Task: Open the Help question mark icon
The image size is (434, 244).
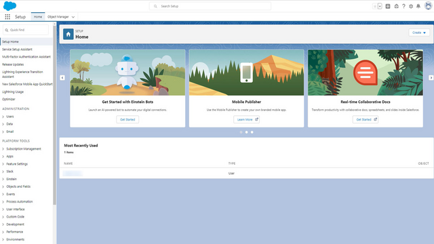Action: [404, 6]
